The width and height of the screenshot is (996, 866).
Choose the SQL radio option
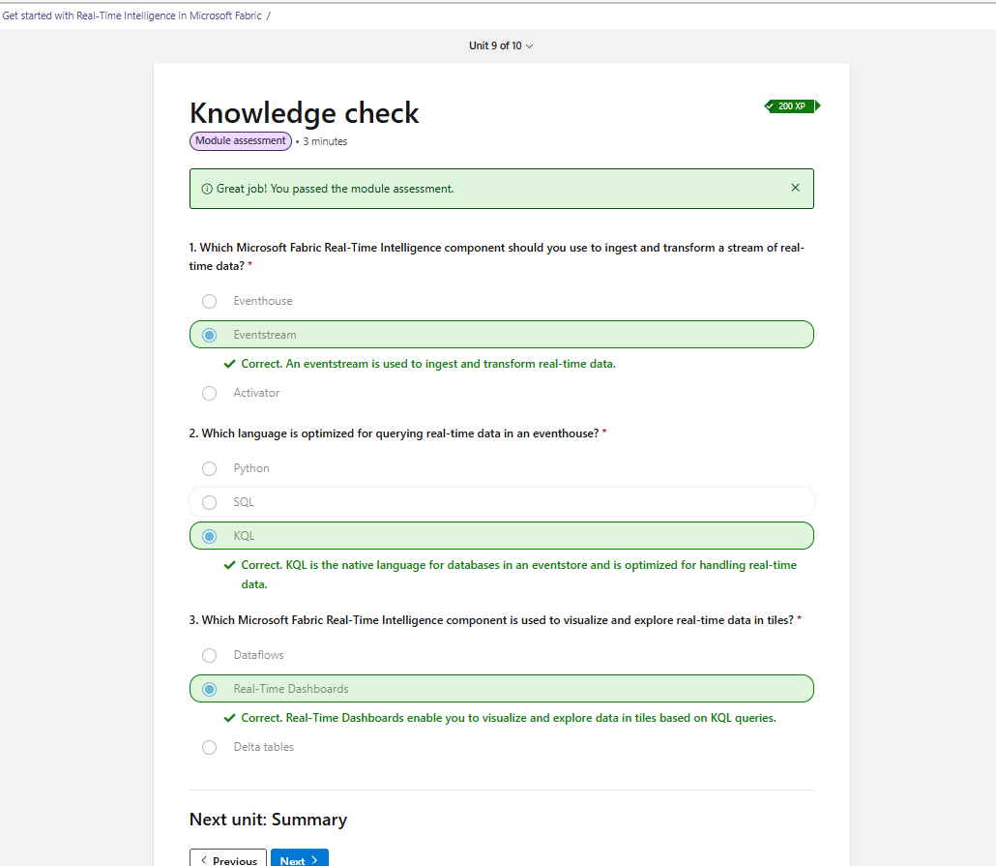[x=209, y=502]
